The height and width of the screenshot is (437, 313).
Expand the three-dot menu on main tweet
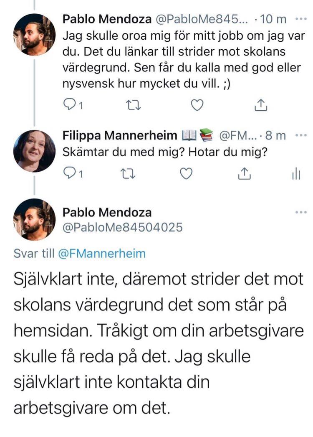coord(300,212)
